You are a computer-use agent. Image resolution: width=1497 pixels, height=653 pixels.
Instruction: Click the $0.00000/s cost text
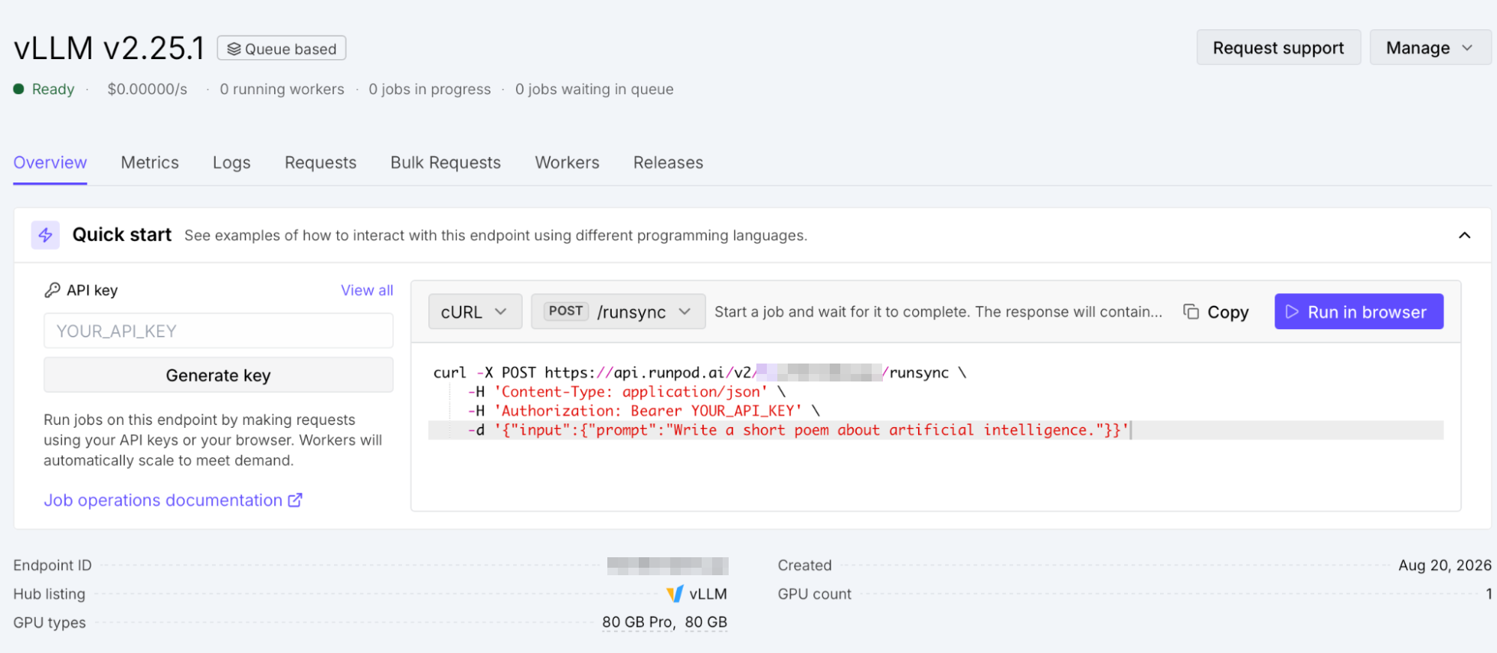point(148,89)
